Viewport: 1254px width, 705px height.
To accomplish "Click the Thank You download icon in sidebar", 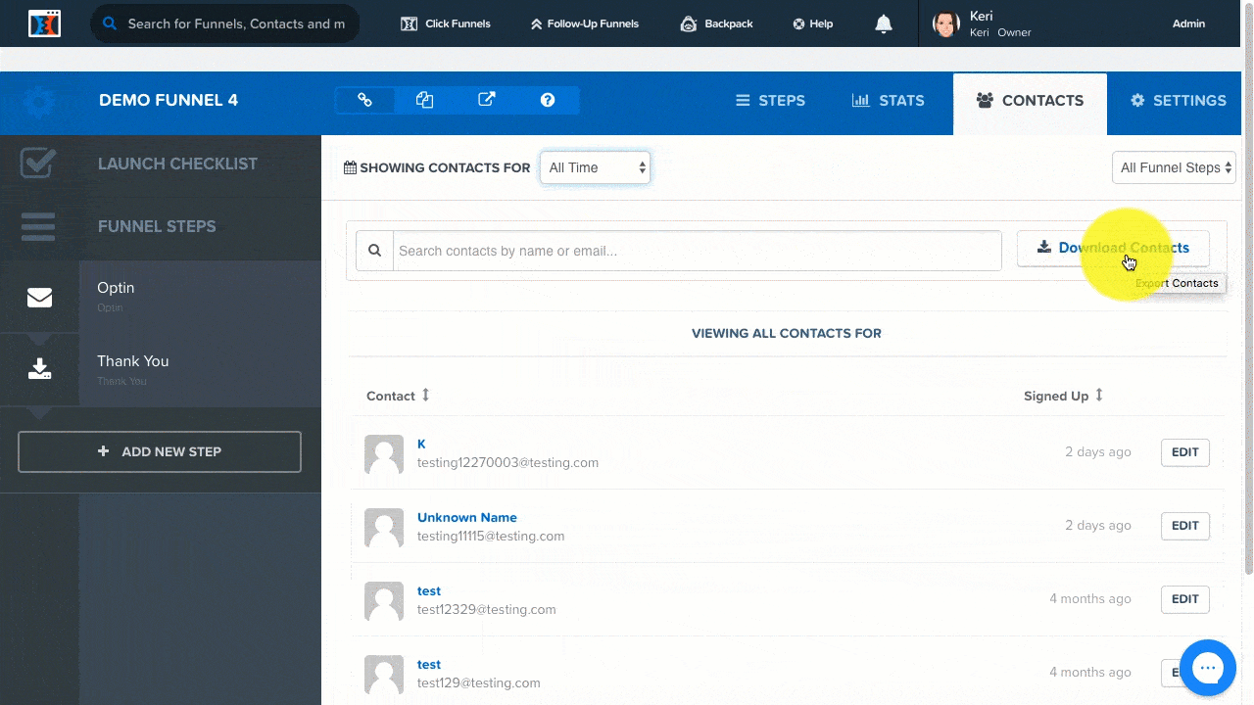I will [39, 369].
